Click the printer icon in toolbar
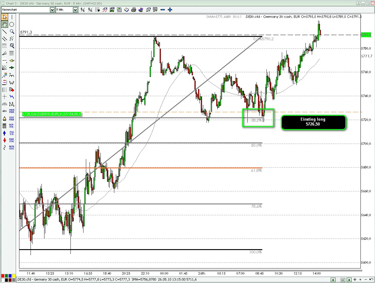Screen dimensions: 375x283 pos(133,10)
